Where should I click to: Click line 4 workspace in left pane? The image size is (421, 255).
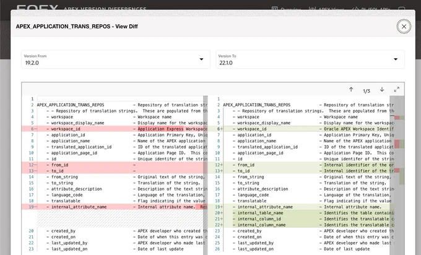115,117
